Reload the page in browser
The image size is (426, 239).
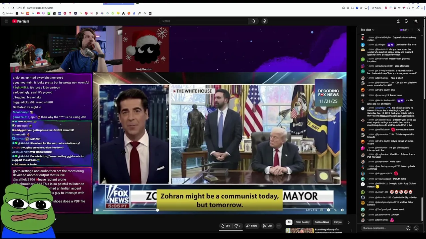(13, 8)
